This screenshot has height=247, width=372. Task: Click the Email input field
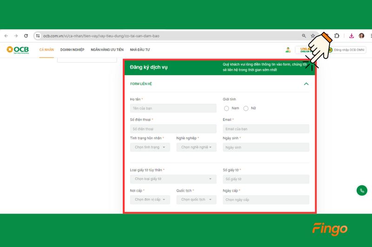coord(266,129)
